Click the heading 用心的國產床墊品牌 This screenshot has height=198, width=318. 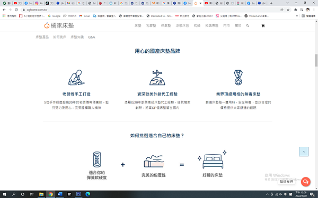(157, 51)
